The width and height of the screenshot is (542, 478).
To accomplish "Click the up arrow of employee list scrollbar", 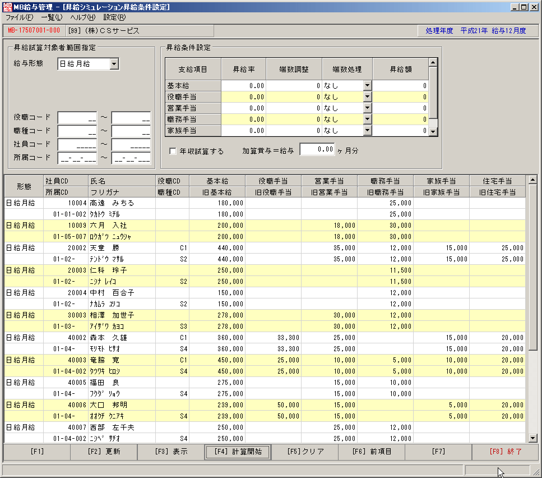I will [532, 180].
